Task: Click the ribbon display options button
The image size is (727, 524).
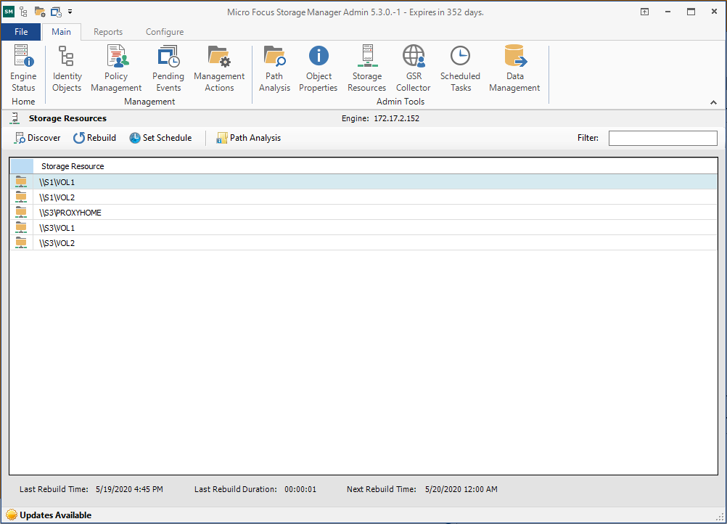Action: pos(644,12)
